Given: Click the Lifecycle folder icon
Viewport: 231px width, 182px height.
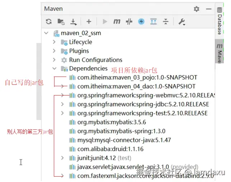Looking at the screenshot, I should pyautogui.click(x=64, y=42).
